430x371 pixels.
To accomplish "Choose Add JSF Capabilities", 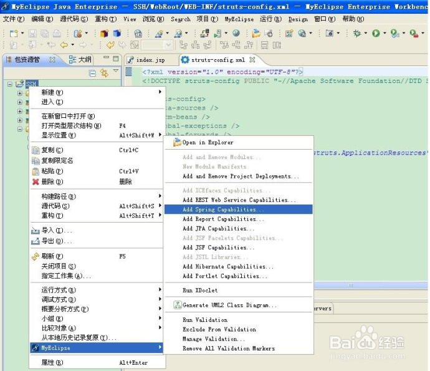I will [x=238, y=248].
